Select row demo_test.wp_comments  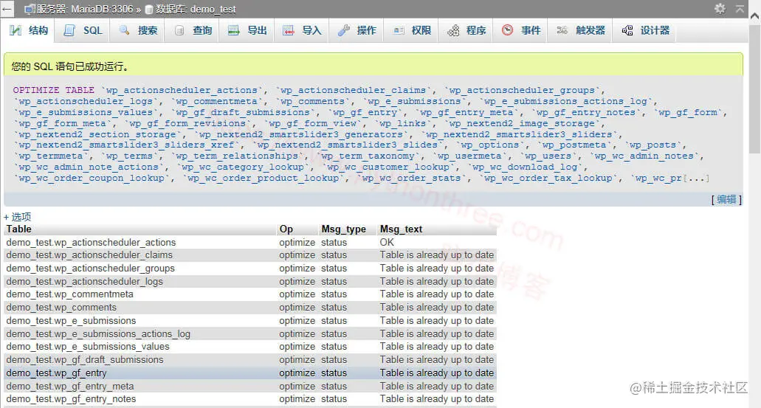[x=250, y=308]
